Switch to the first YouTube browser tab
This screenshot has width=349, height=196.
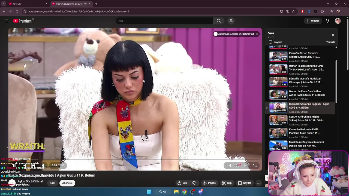click(27, 4)
